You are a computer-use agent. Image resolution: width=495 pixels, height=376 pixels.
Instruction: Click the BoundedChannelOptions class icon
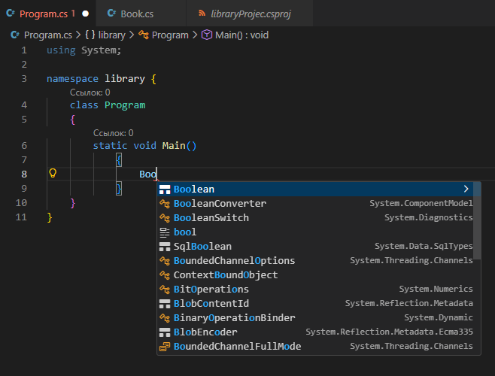coord(165,261)
